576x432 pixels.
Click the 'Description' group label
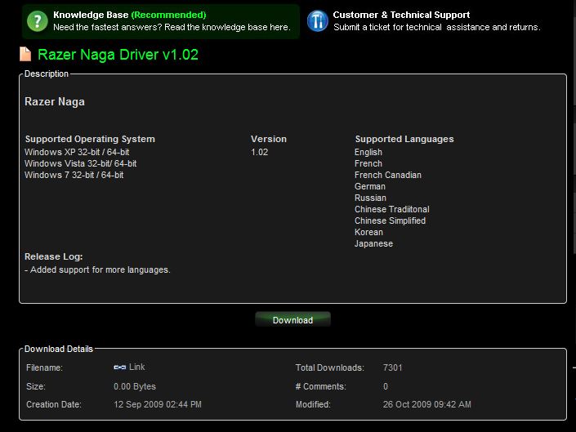47,73
